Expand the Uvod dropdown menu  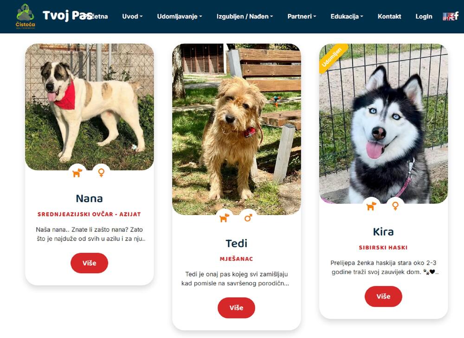coord(132,17)
